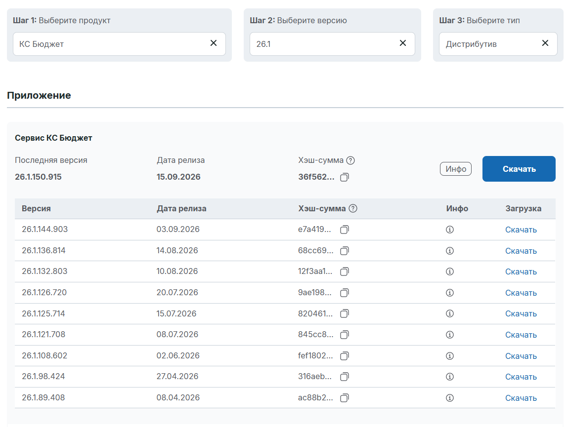Copy the latest version hash 36f562

point(345,177)
